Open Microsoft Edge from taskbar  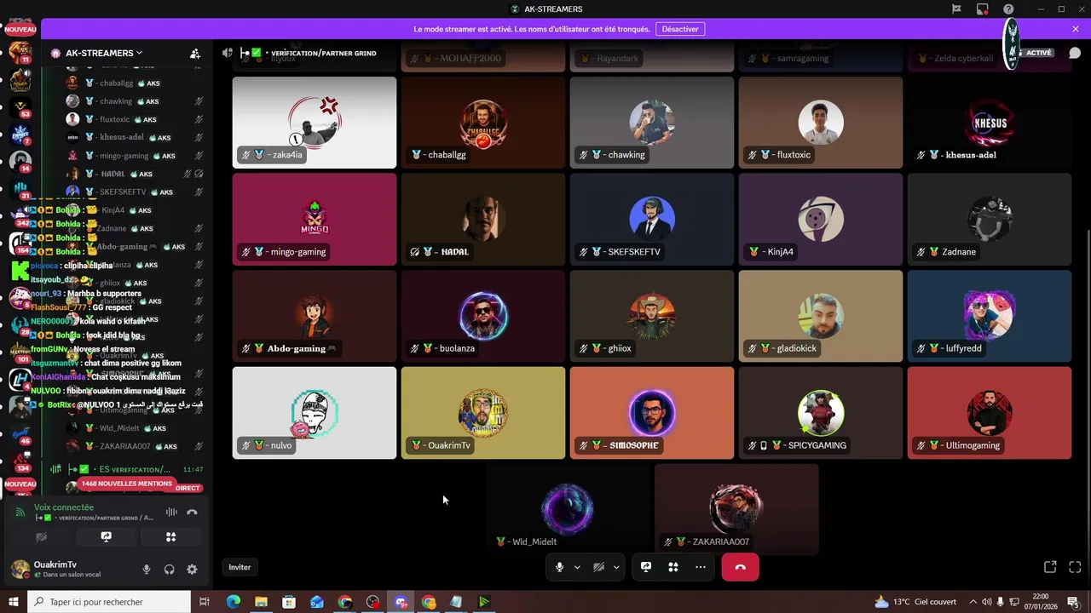(233, 602)
